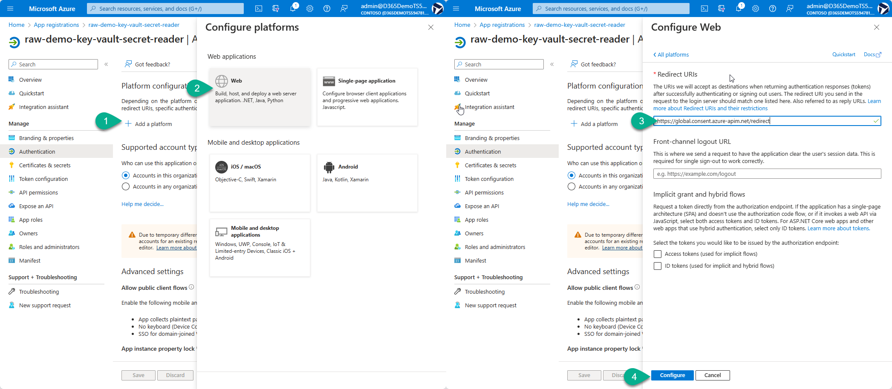Close the Configure Web panel
This screenshot has width=892, height=389.
tap(877, 27)
